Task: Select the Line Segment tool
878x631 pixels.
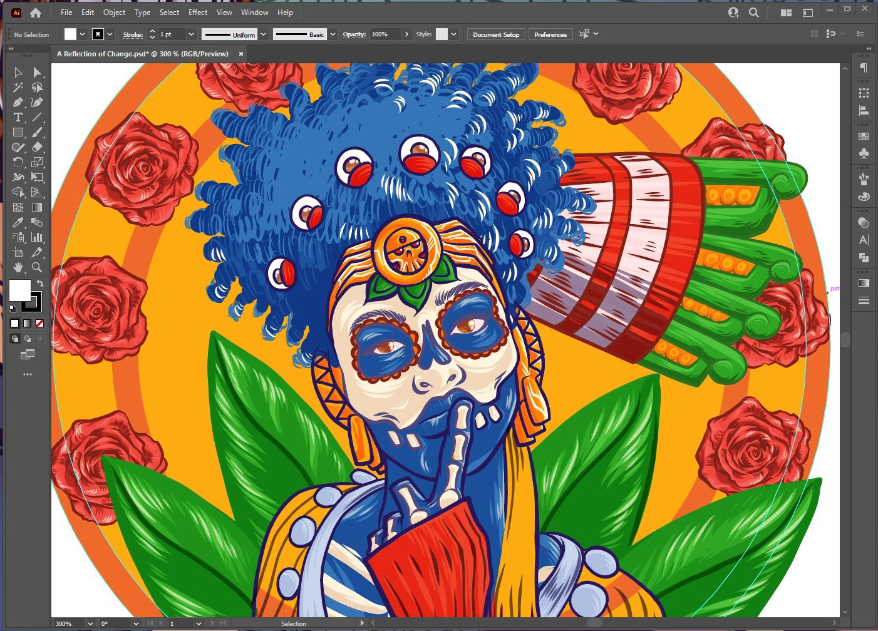Action: [x=37, y=118]
